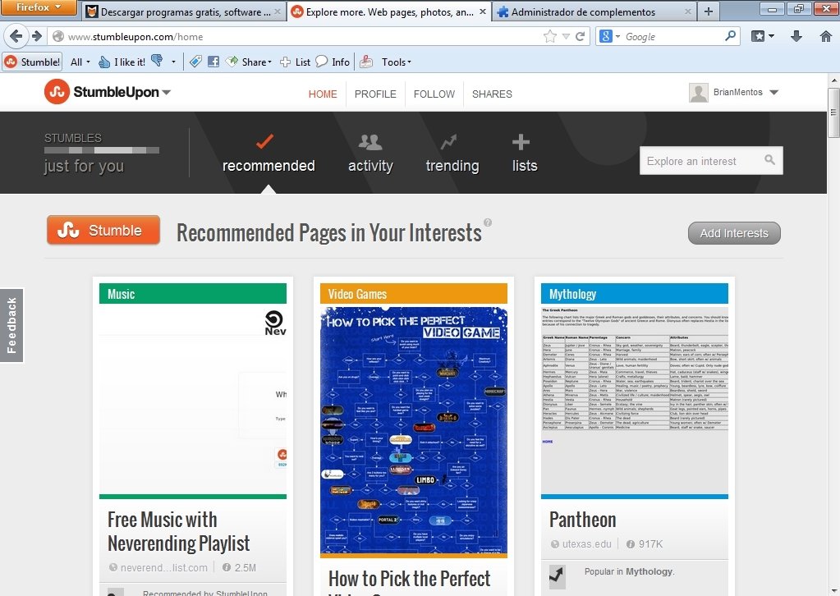Select the lists tab

(x=525, y=154)
